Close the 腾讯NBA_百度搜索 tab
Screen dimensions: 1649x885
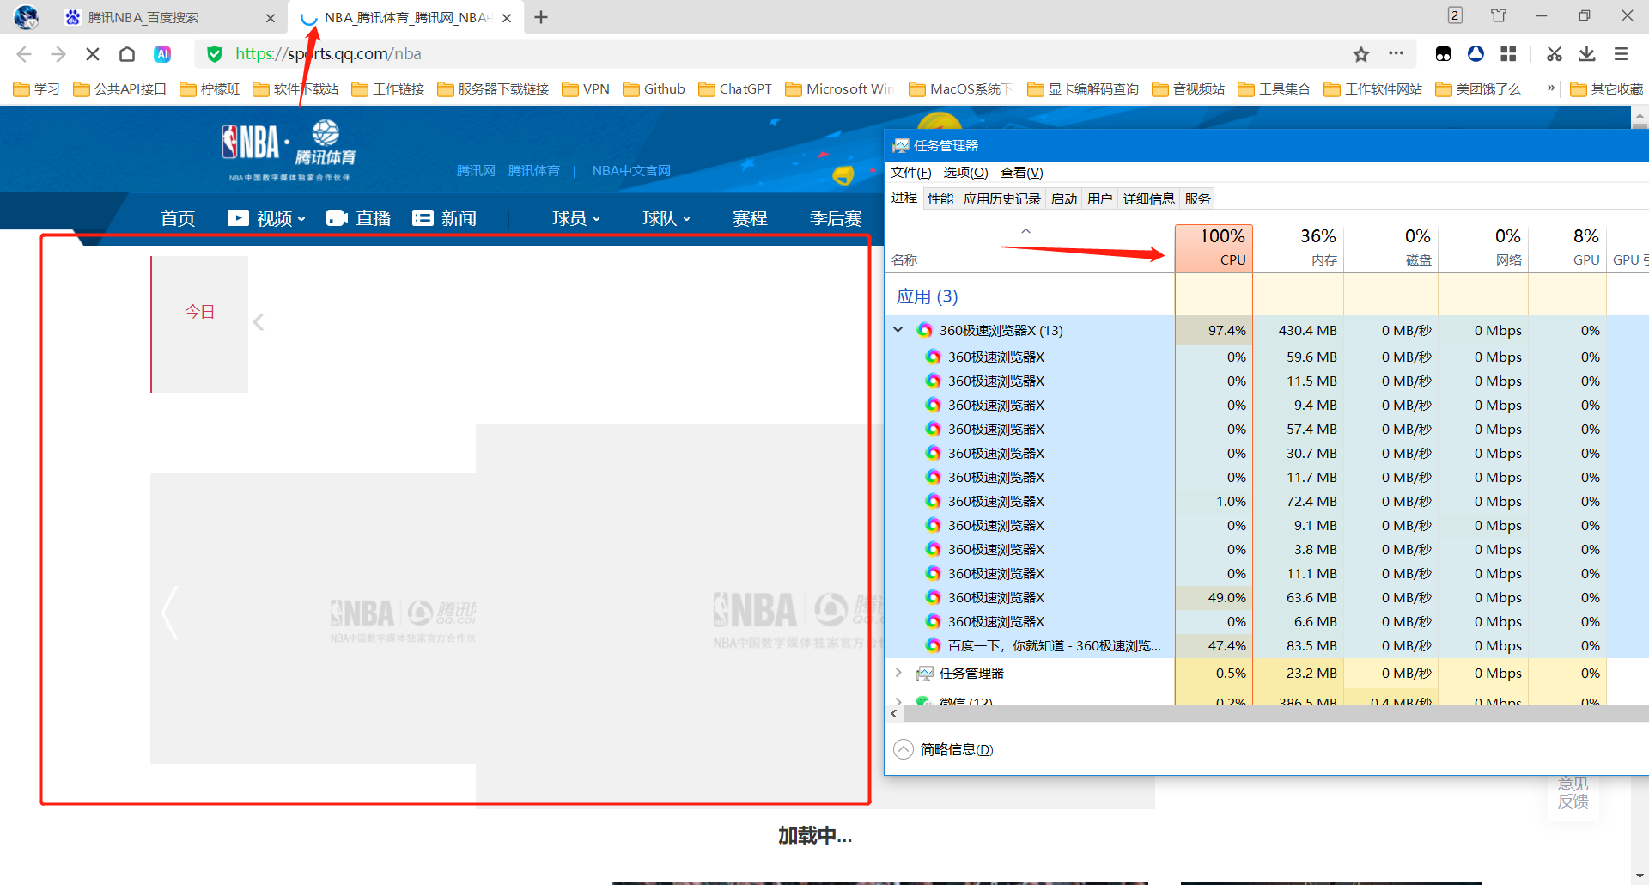271,18
